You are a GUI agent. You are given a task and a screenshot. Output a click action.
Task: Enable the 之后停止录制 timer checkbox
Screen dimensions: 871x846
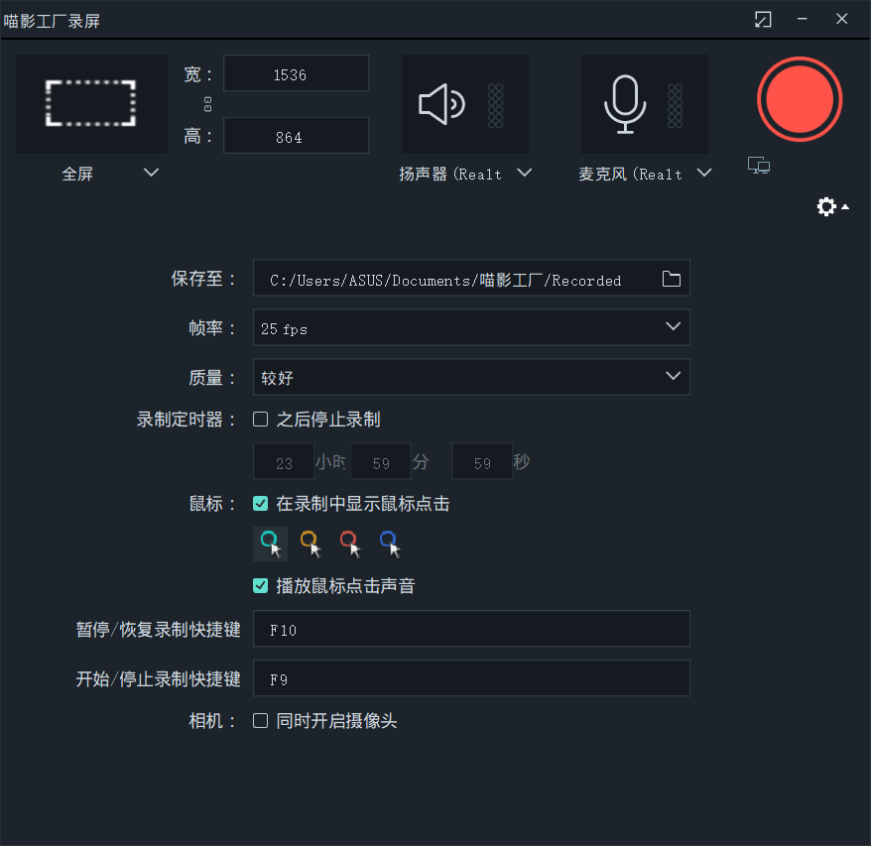260,419
